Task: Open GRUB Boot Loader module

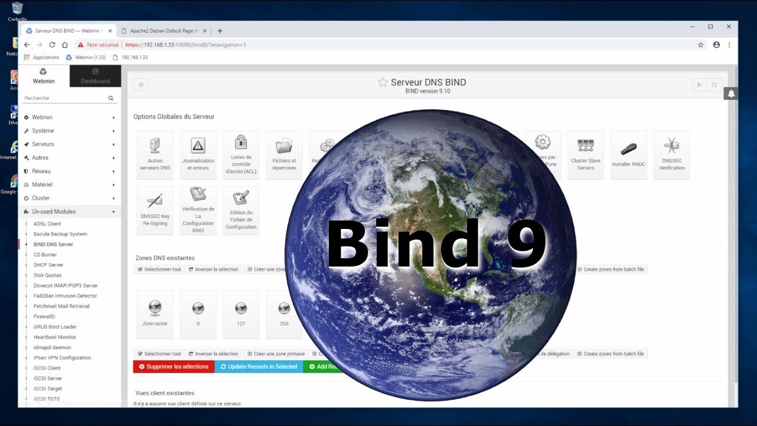Action: [x=55, y=327]
